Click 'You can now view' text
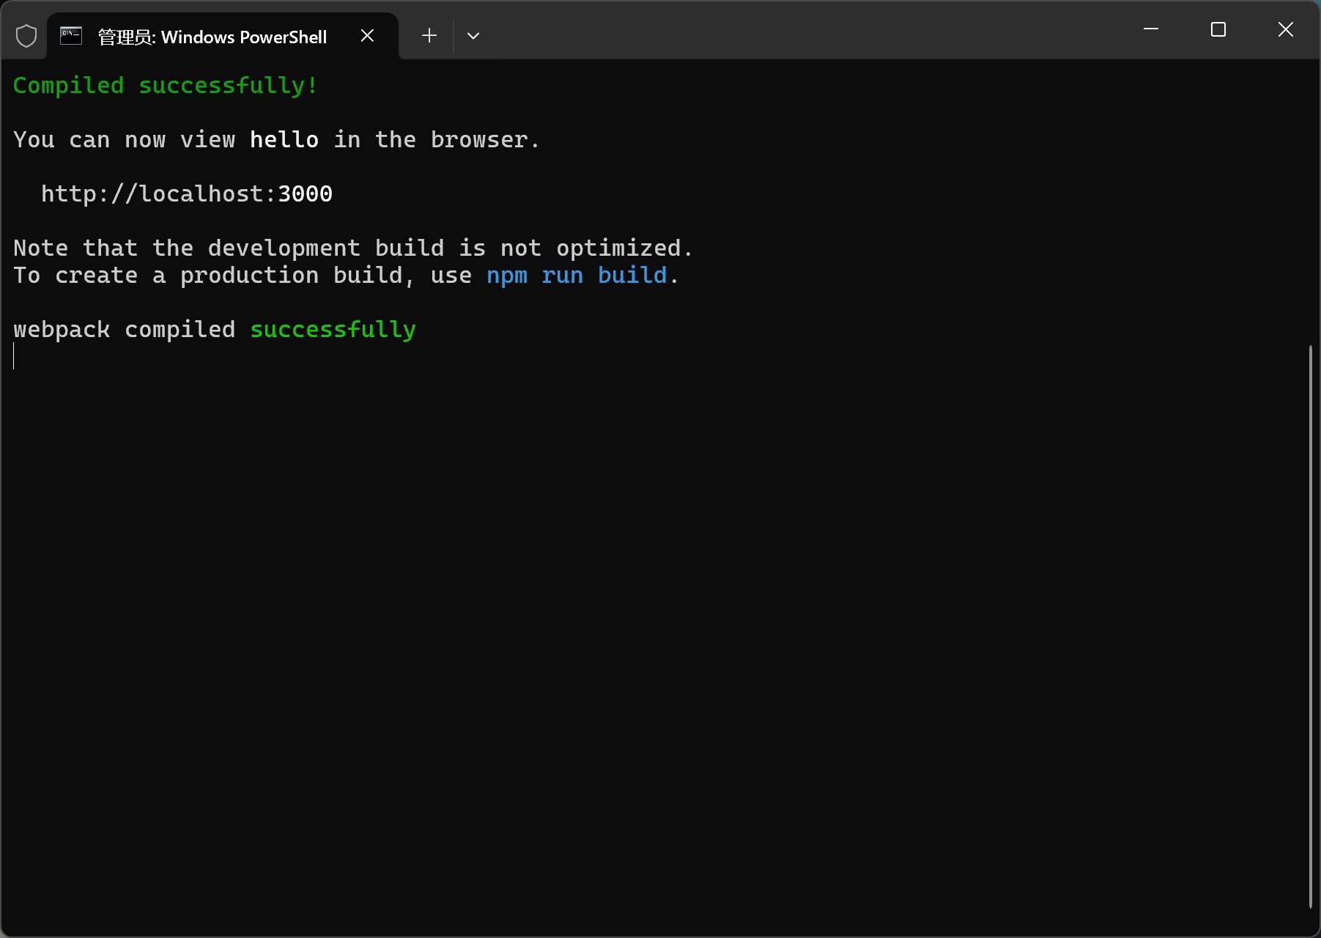1321x938 pixels. pos(125,139)
